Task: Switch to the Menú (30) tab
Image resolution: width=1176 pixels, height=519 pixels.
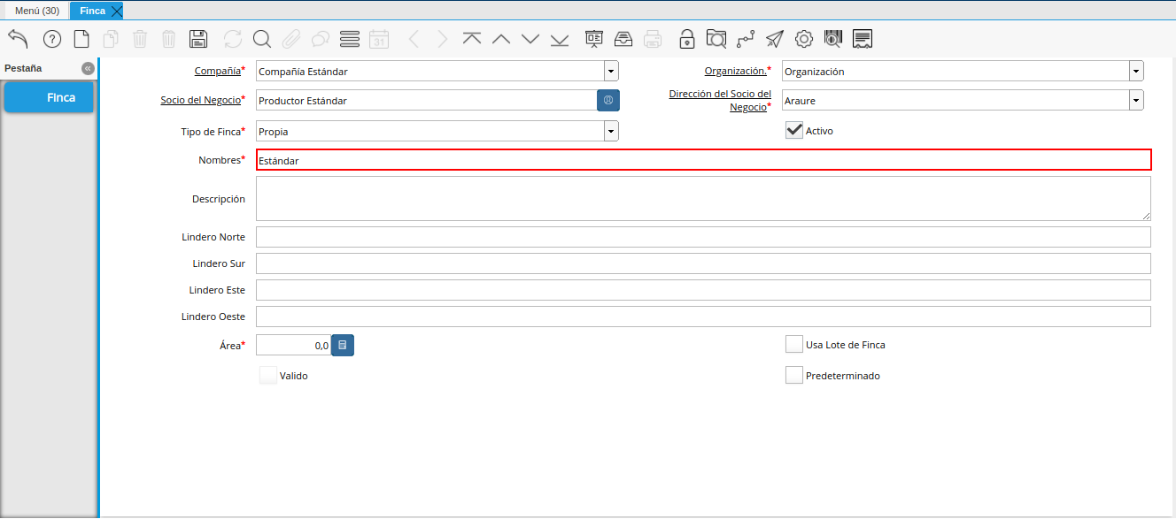Action: point(36,11)
